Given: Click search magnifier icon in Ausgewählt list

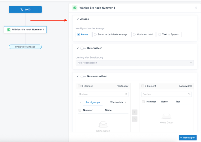Looking at the screenshot, I should [x=189, y=94].
